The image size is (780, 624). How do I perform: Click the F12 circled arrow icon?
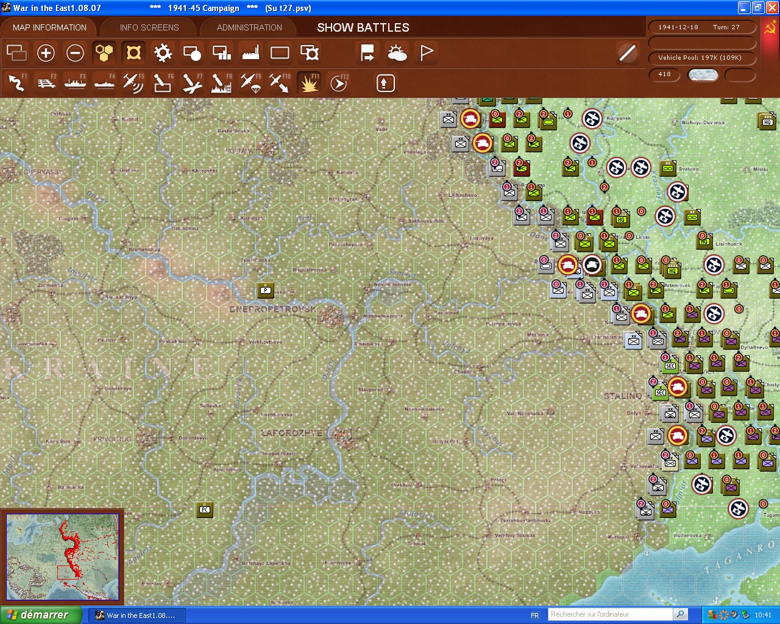(x=338, y=83)
